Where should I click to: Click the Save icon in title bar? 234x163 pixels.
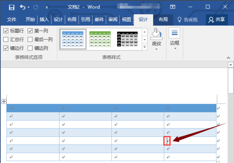point(11,7)
